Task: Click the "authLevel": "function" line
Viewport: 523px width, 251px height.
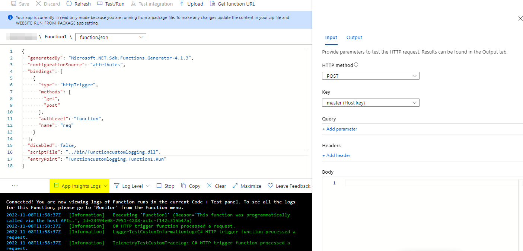Action: pos(70,119)
